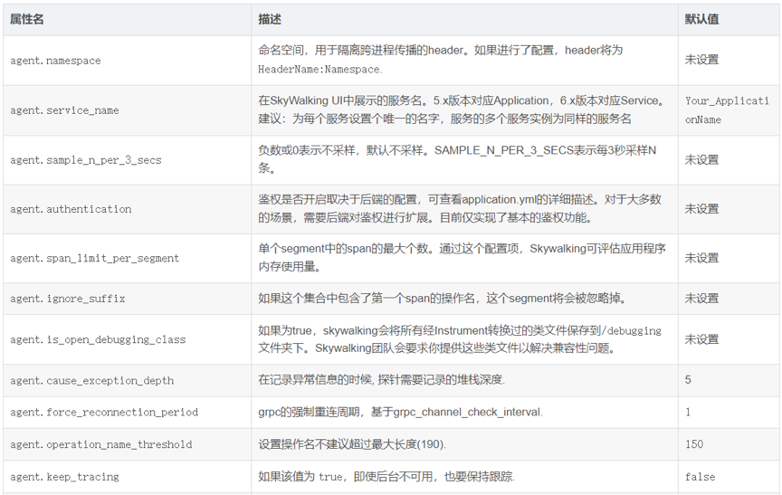Click the 属性名 column header
The image size is (782, 495).
[28, 19]
